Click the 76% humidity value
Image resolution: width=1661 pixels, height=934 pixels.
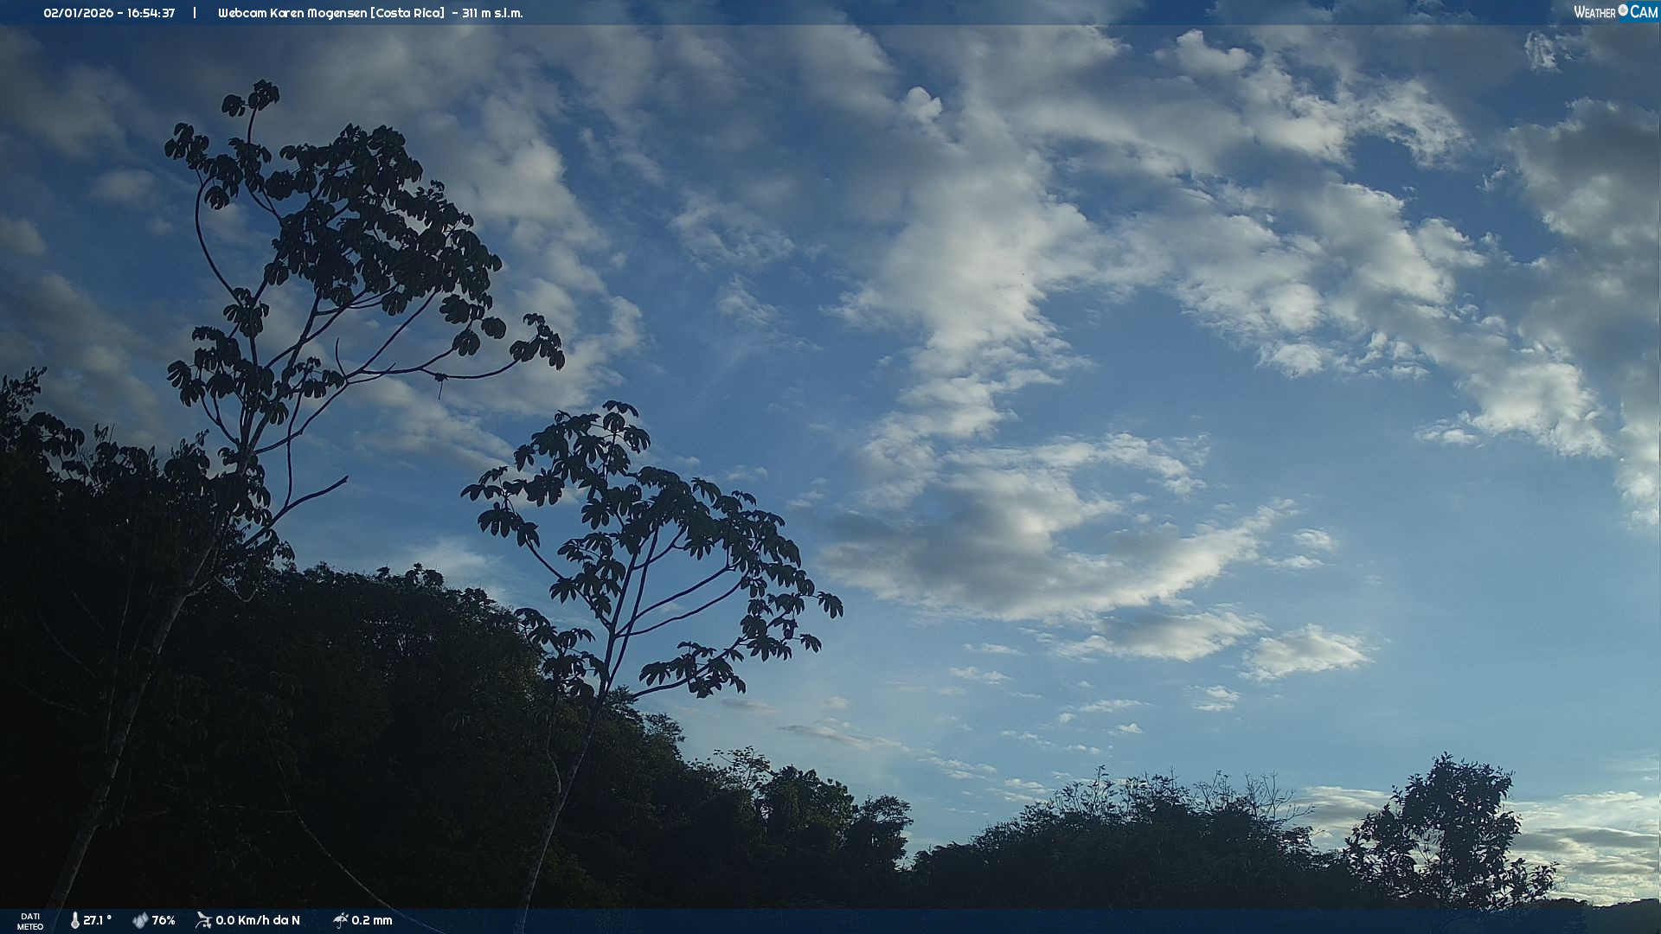[x=164, y=920]
